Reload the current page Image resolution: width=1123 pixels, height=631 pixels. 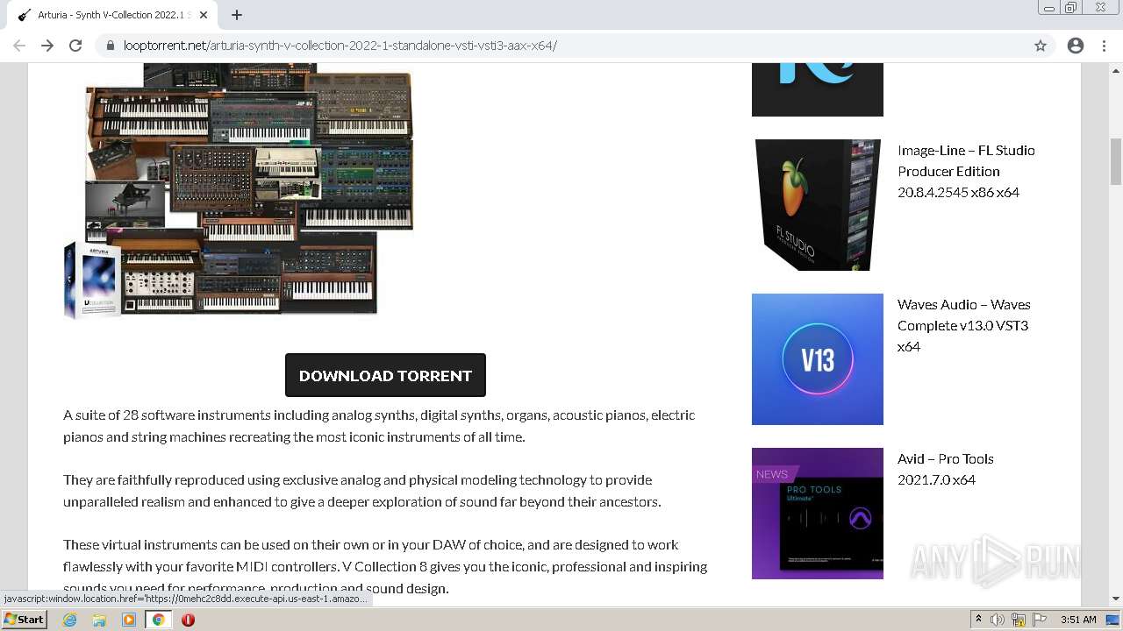(x=75, y=46)
